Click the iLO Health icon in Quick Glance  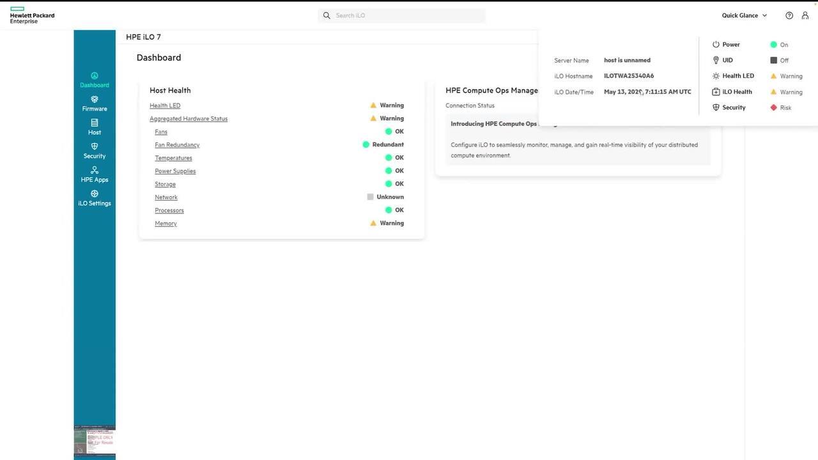click(716, 92)
